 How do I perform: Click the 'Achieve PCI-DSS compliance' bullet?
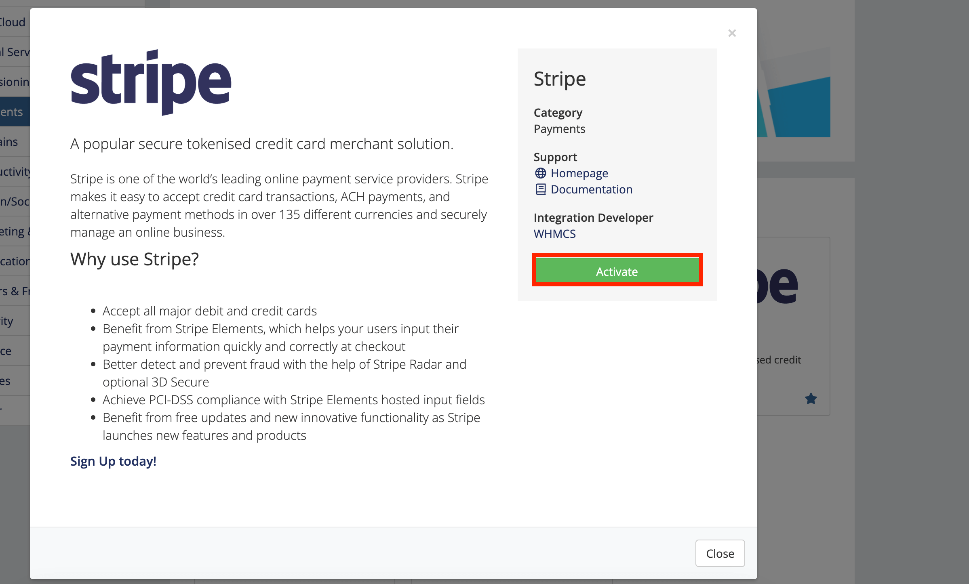tap(293, 399)
